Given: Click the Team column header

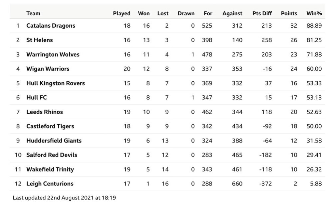Looking at the screenshot, I should tap(33, 13).
